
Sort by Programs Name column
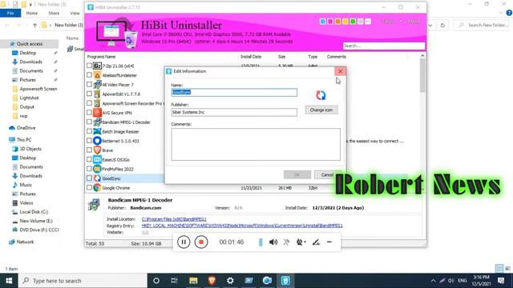point(102,57)
